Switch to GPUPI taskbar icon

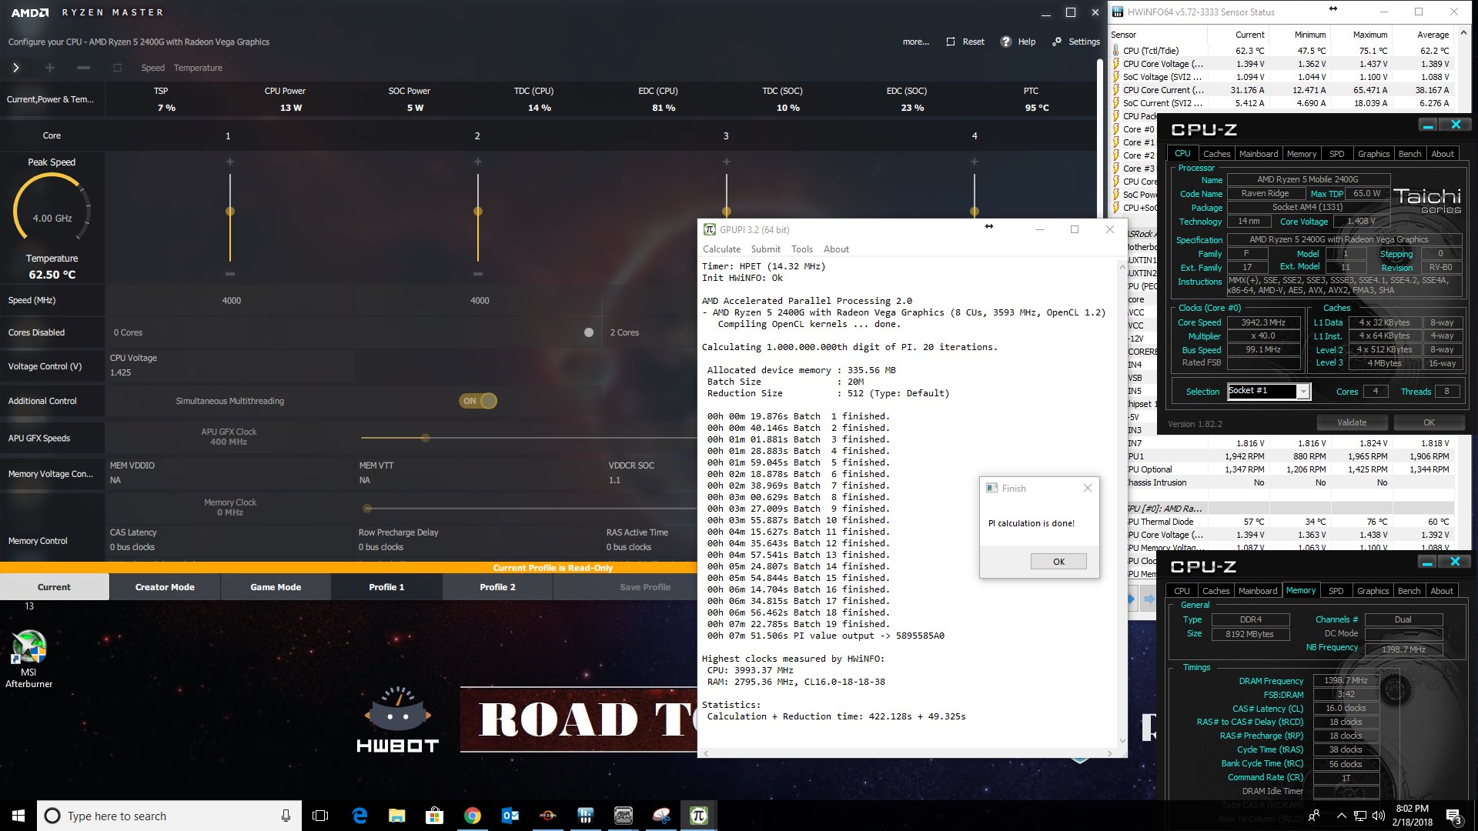click(699, 816)
